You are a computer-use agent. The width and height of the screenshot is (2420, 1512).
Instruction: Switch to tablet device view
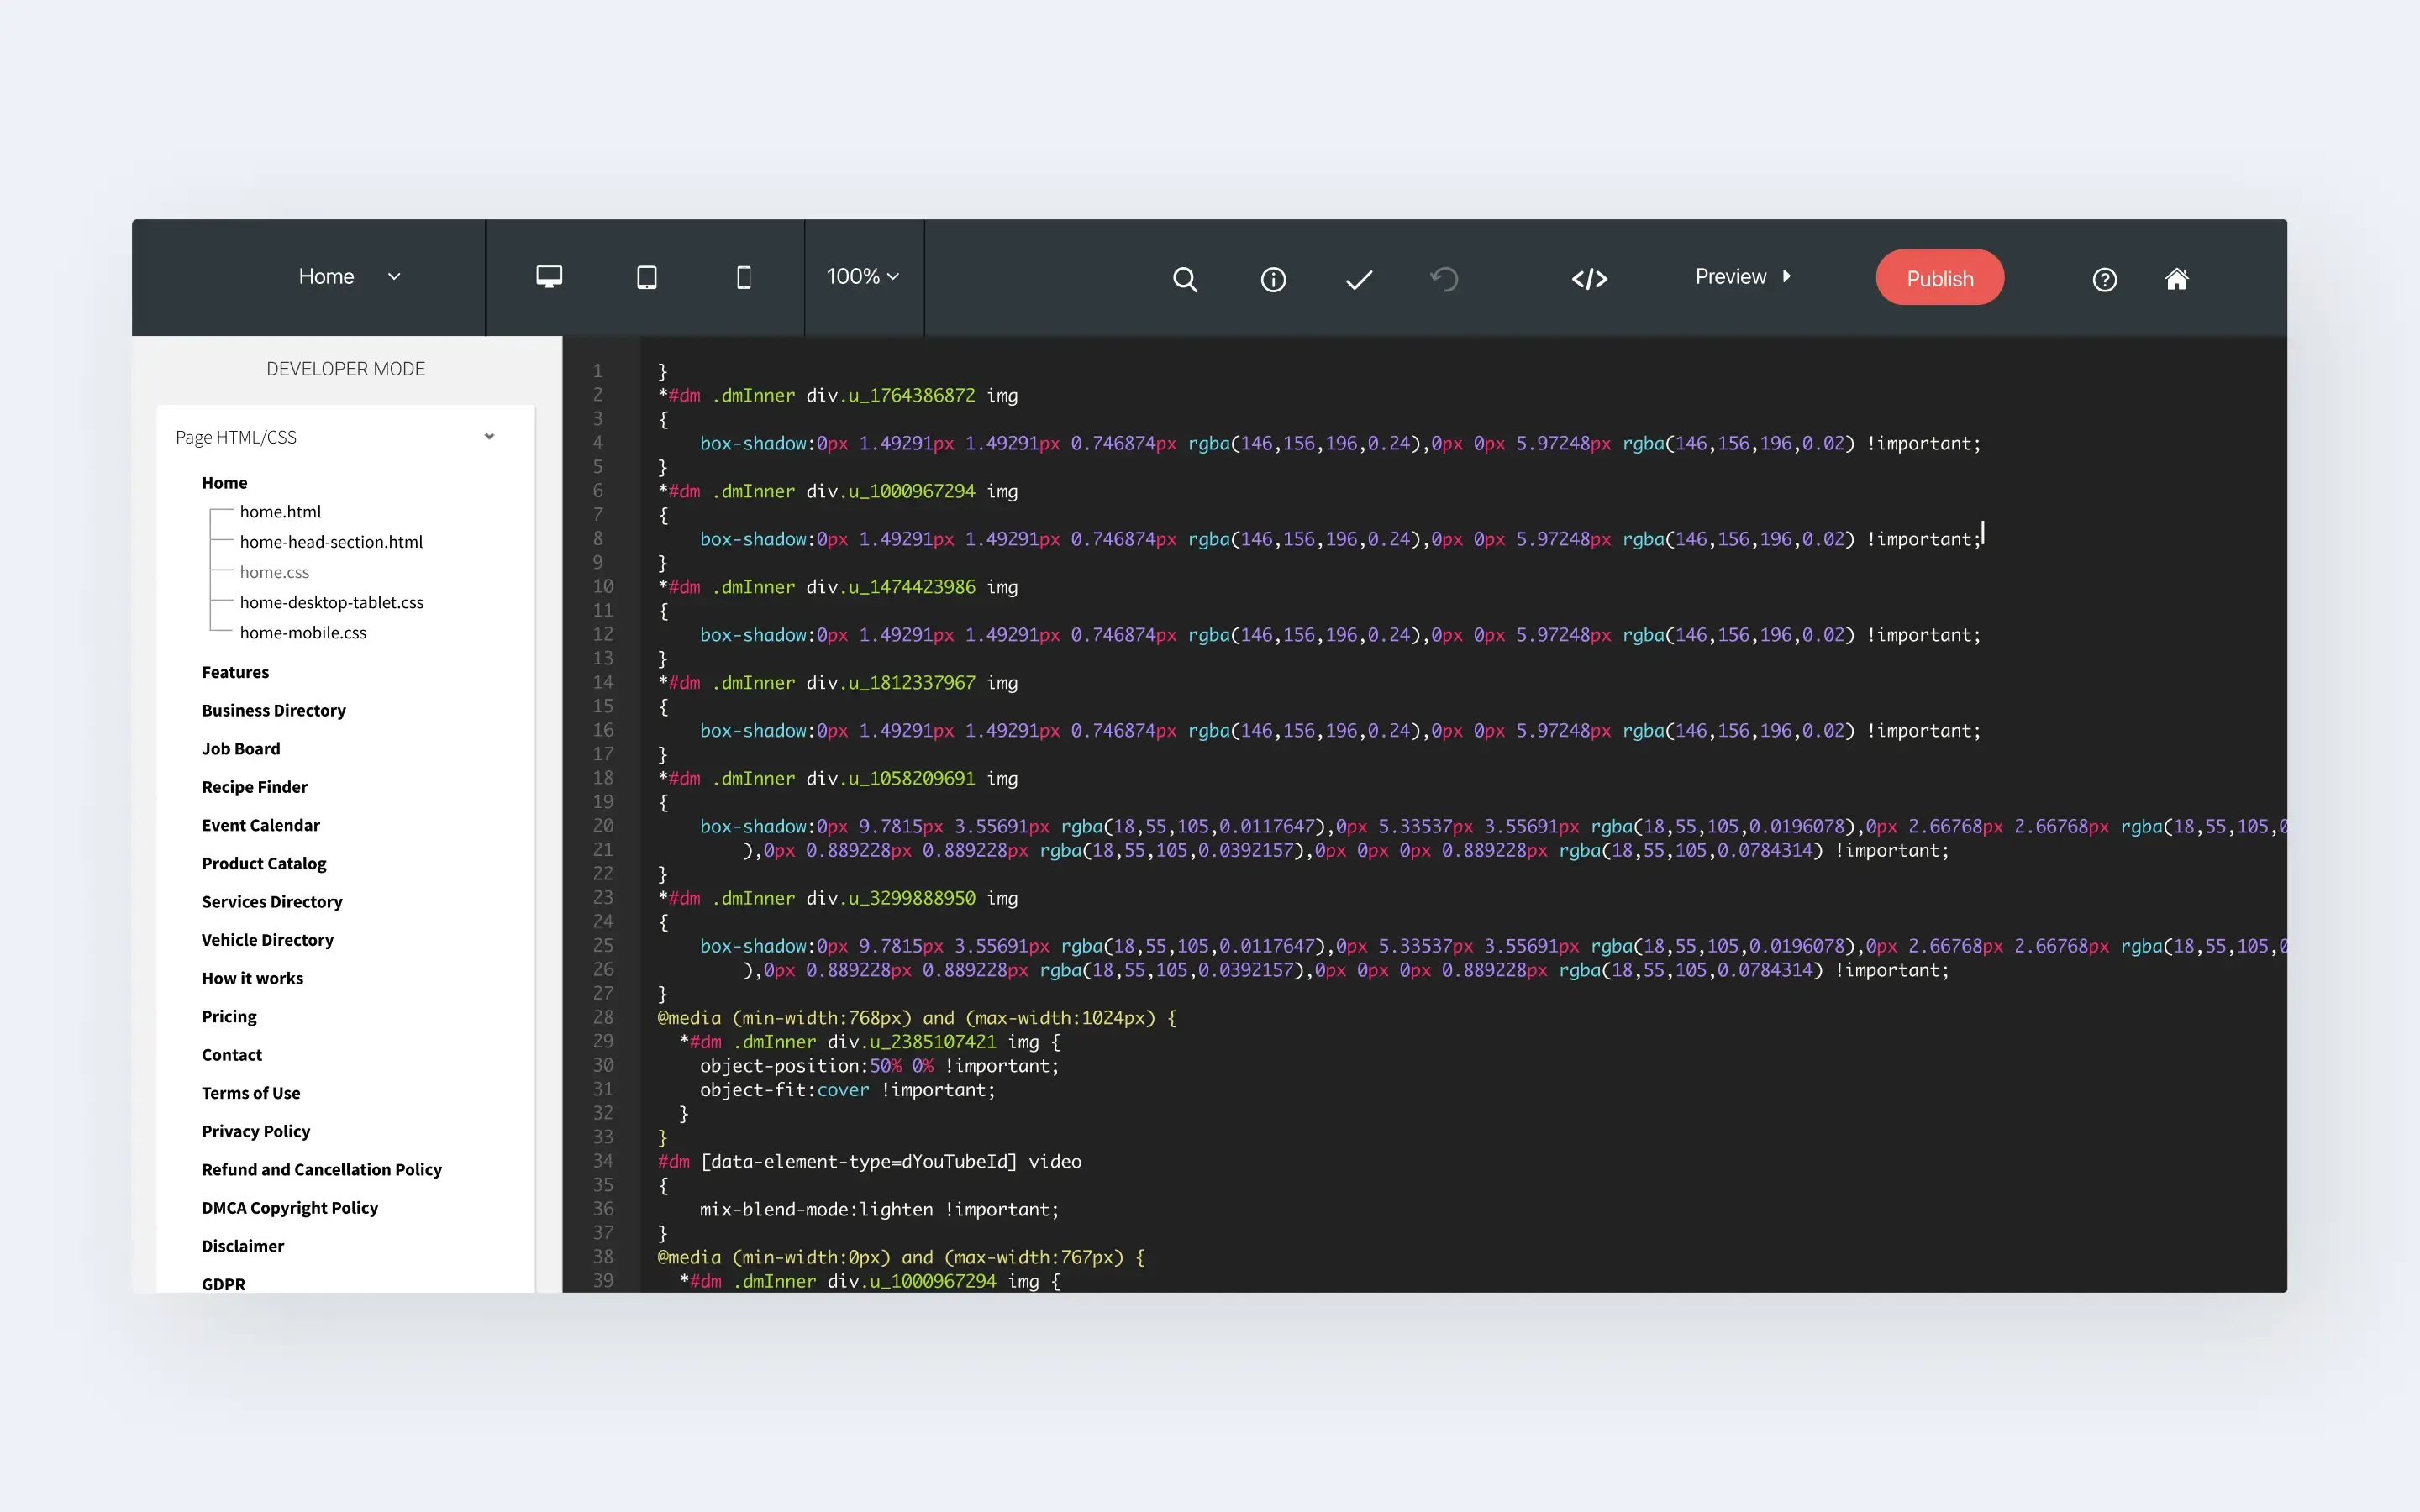click(x=647, y=277)
